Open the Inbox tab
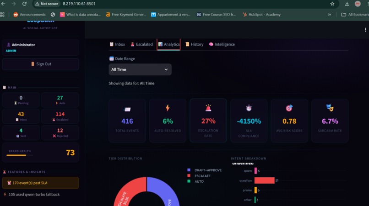Image resolution: width=369 pixels, height=206 pixels. (x=117, y=44)
